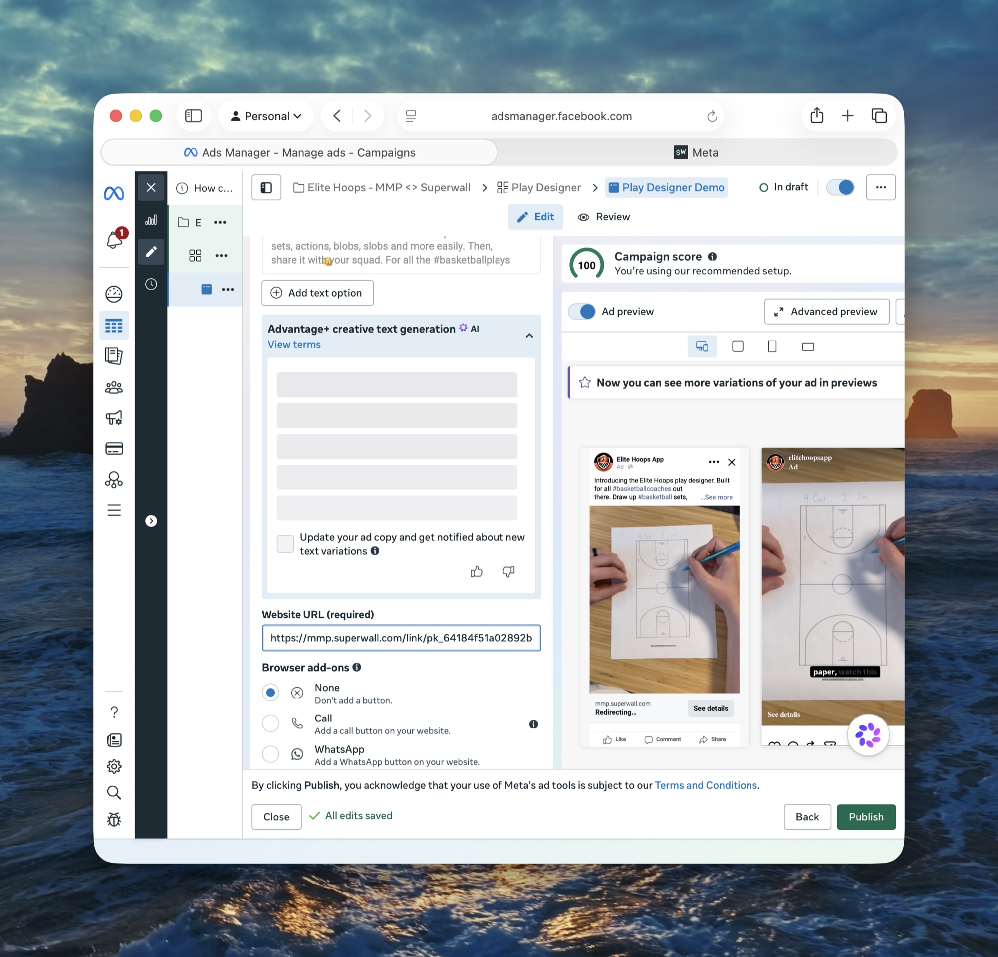Open the bar chart performance icon
This screenshot has height=957, width=998.
tap(151, 220)
